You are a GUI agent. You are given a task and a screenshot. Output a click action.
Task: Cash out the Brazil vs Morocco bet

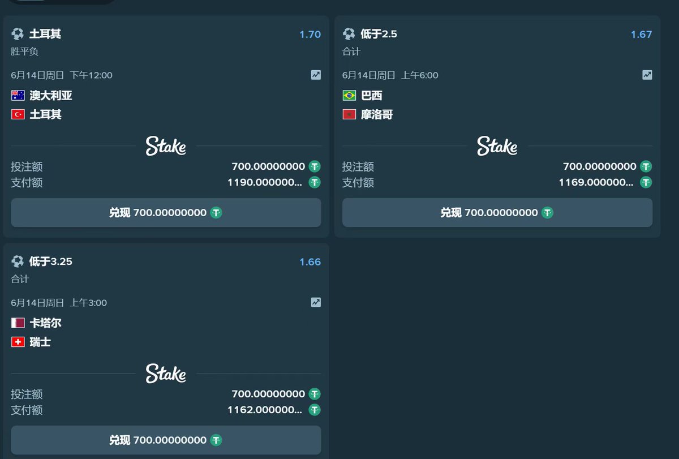(x=497, y=213)
